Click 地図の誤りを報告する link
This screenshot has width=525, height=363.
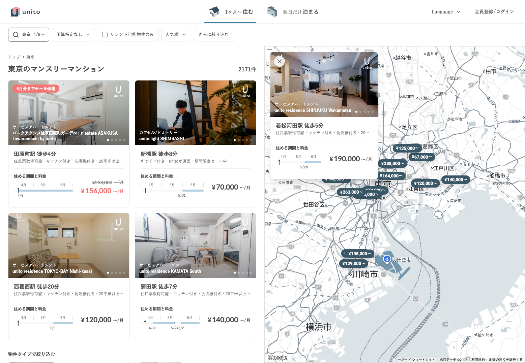[x=506, y=360]
